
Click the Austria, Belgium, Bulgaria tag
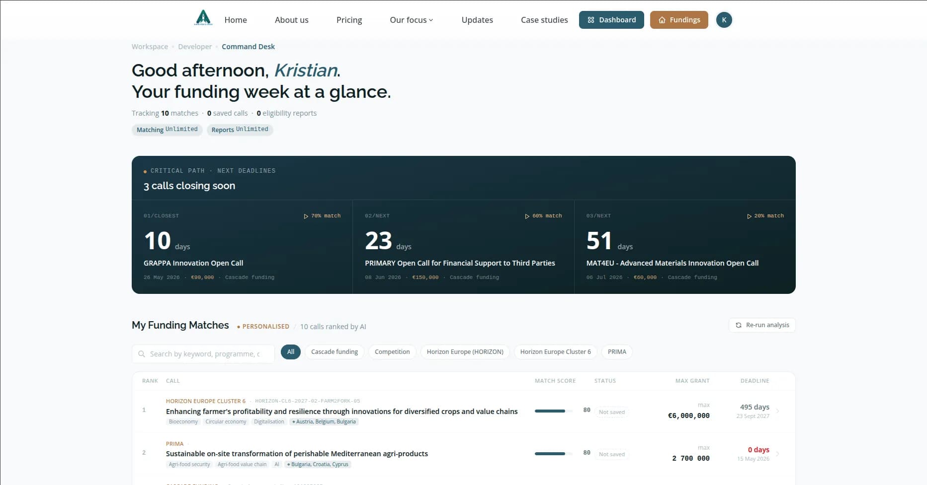coord(324,422)
